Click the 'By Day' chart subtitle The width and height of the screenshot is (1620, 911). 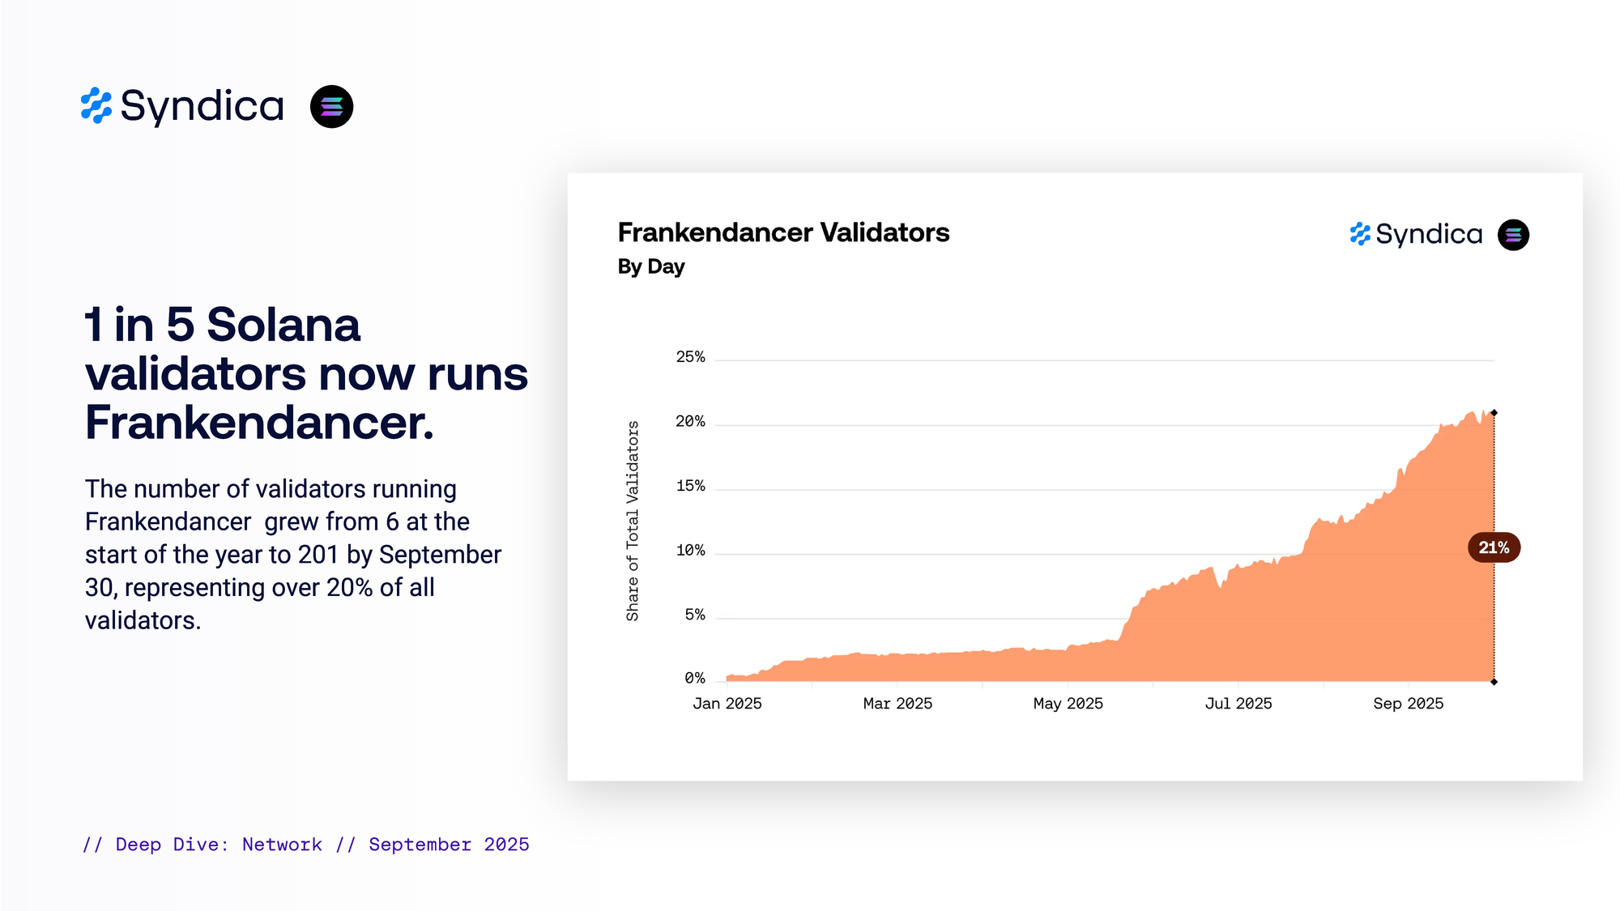click(x=651, y=266)
